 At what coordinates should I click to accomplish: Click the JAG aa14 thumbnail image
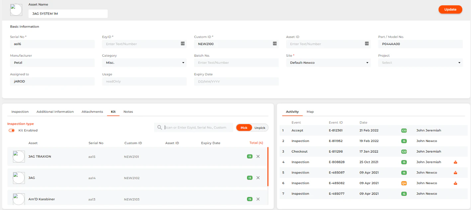click(x=19, y=178)
